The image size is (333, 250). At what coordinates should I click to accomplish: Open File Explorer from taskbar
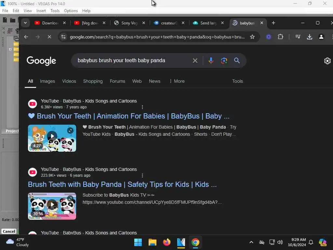[x=152, y=242]
